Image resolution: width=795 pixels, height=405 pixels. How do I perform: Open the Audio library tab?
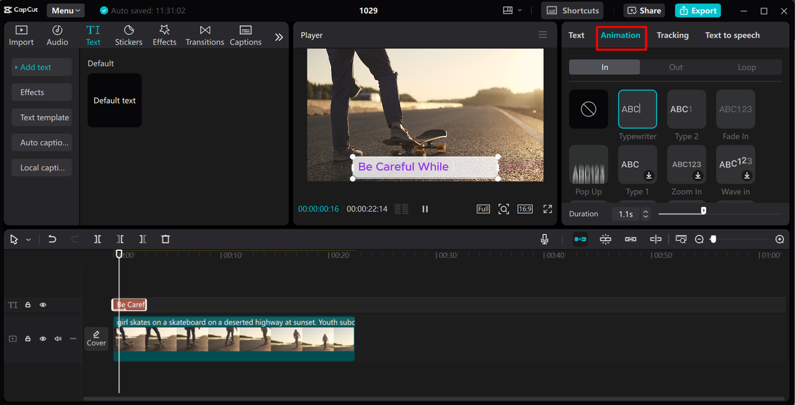pyautogui.click(x=57, y=35)
